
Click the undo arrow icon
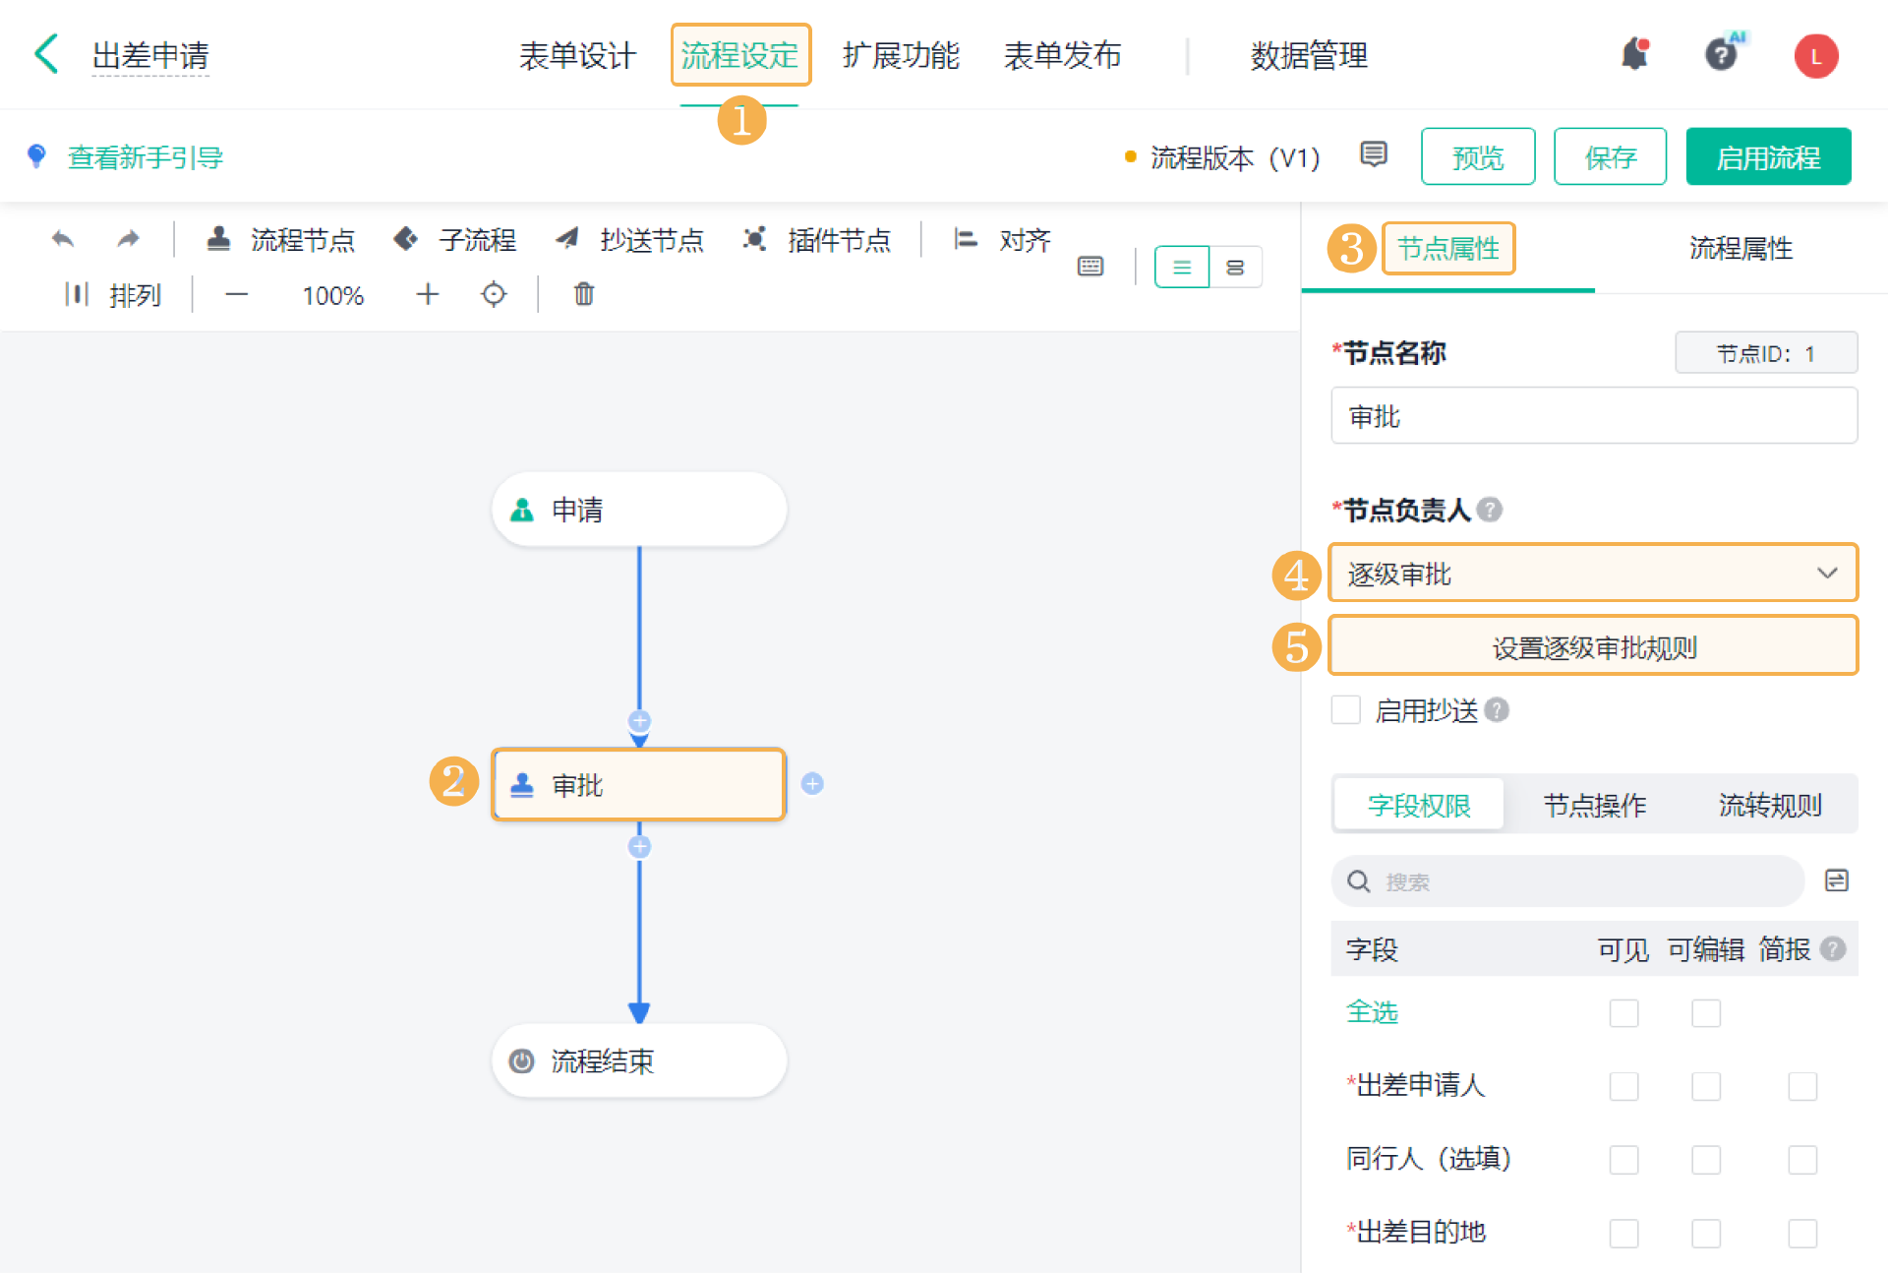[63, 239]
